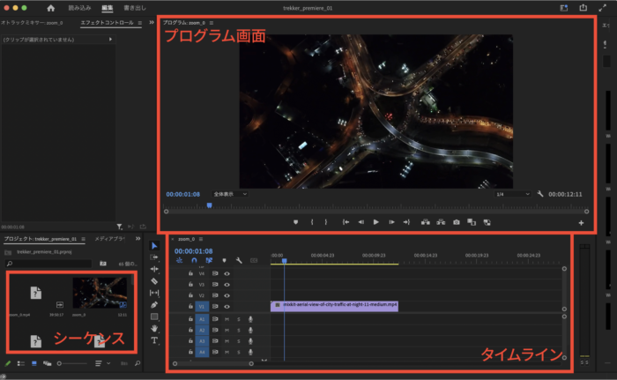Open Program monitor panel menu
Screen dimensions: 617x380
(x=212, y=23)
